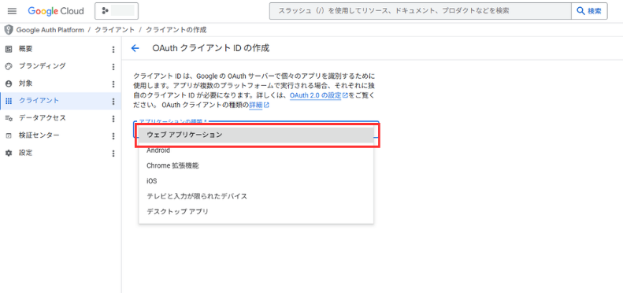
Task: Open クライアント in the sidebar
Action: click(61, 101)
